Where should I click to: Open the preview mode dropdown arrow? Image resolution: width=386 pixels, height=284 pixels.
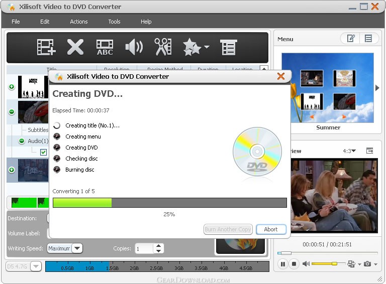tap(359, 264)
